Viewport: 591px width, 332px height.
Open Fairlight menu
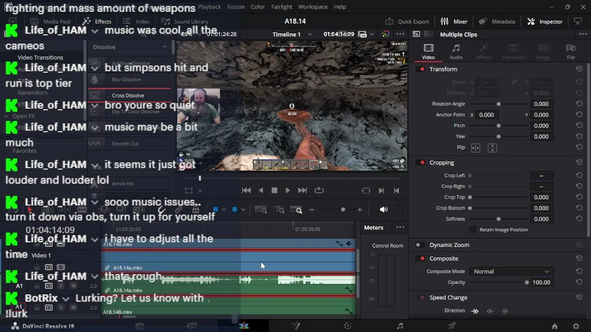pyautogui.click(x=282, y=6)
